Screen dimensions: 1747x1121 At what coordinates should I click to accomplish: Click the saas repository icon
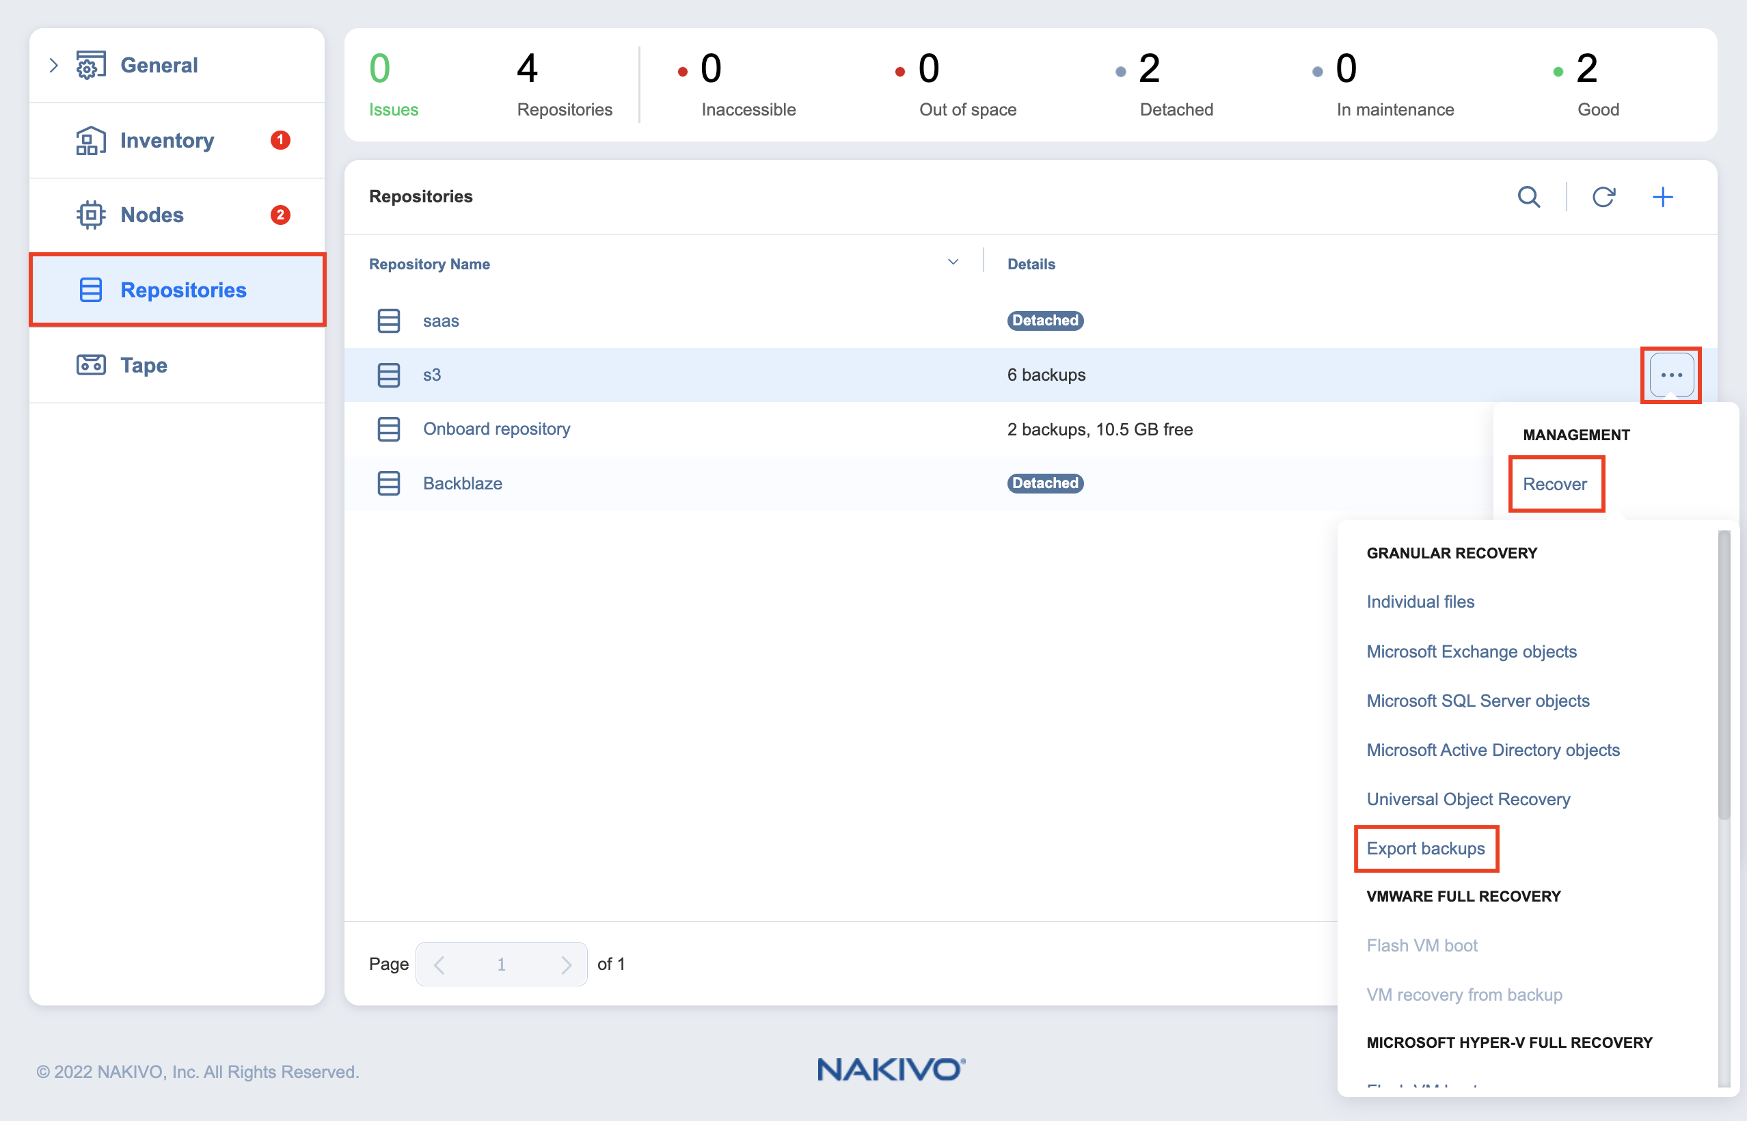click(389, 321)
